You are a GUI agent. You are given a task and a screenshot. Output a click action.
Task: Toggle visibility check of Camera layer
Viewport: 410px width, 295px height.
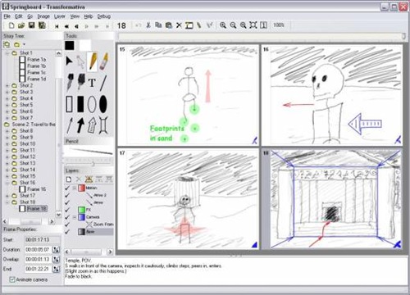point(67,217)
